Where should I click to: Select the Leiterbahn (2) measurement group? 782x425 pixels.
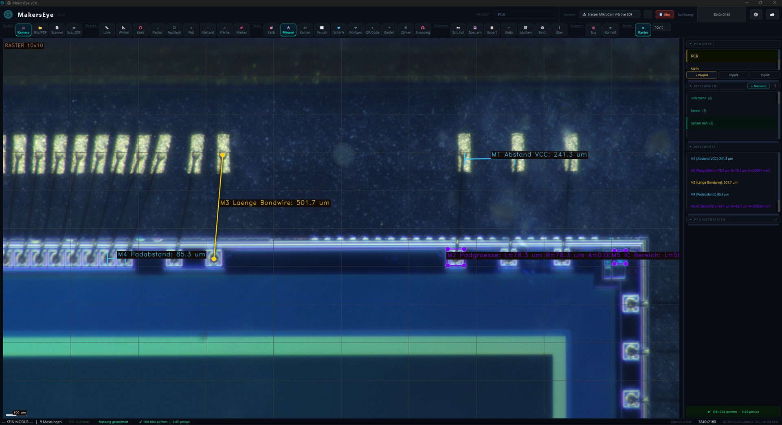(701, 98)
